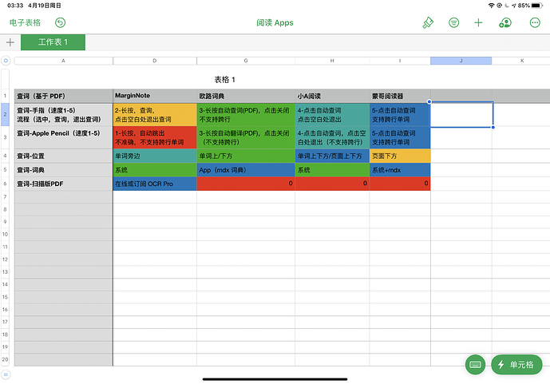Select column A header
550x384 pixels.
coord(64,61)
